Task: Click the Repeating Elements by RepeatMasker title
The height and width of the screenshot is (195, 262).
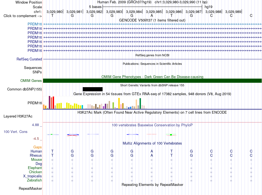Action: tap(152, 185)
